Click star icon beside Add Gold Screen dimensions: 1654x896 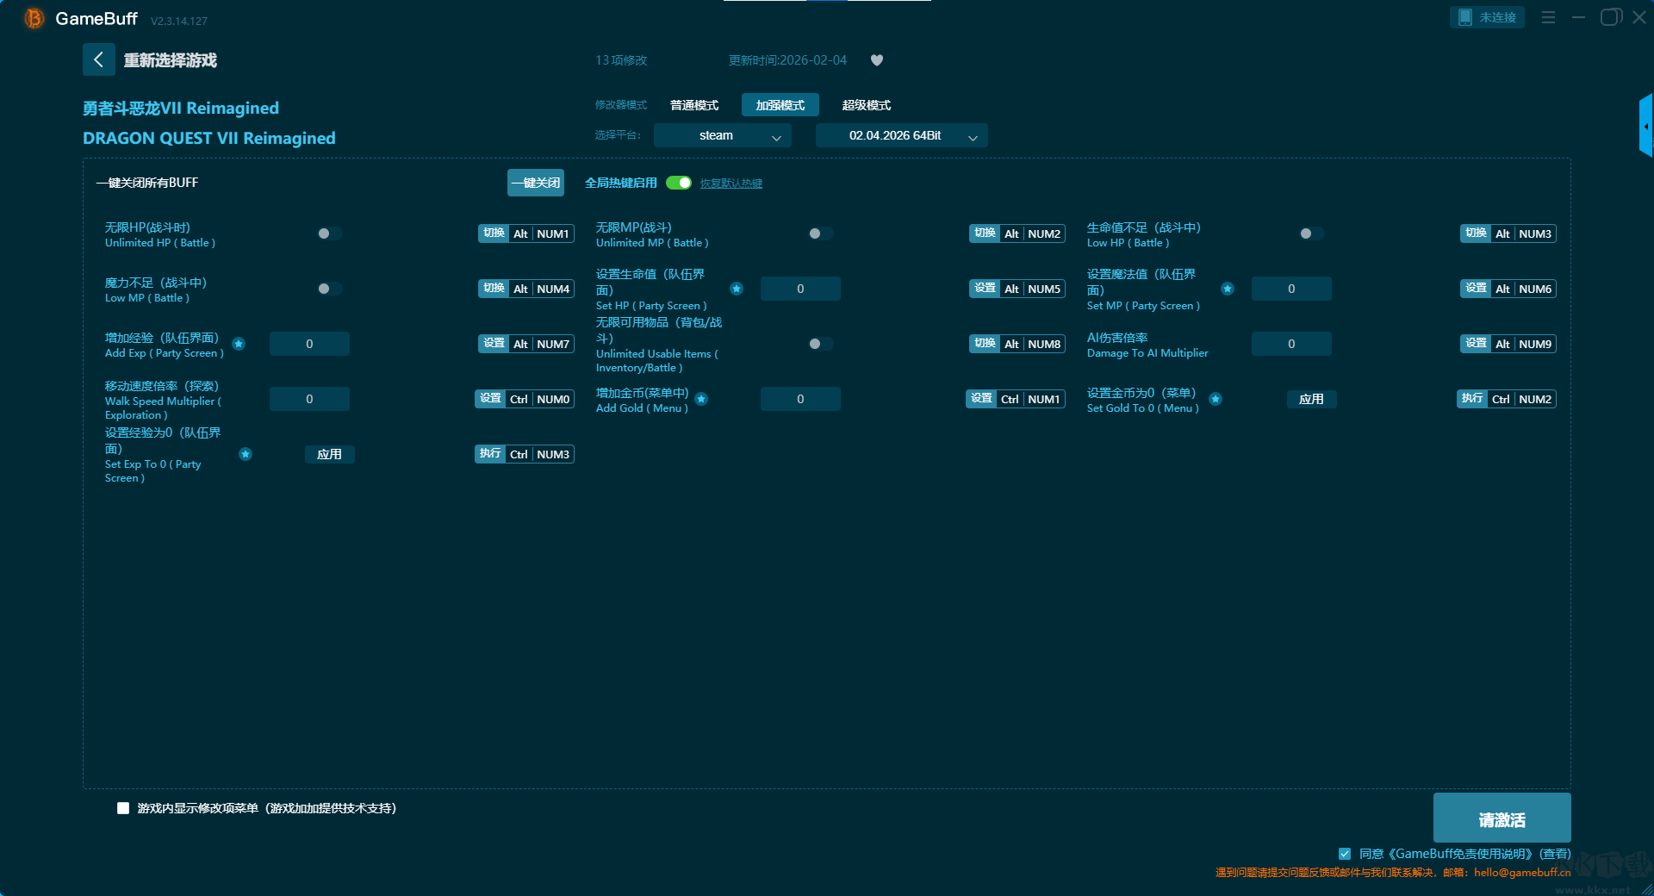tap(701, 399)
